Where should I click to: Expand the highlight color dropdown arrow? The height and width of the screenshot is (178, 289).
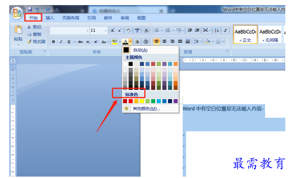[120, 42]
